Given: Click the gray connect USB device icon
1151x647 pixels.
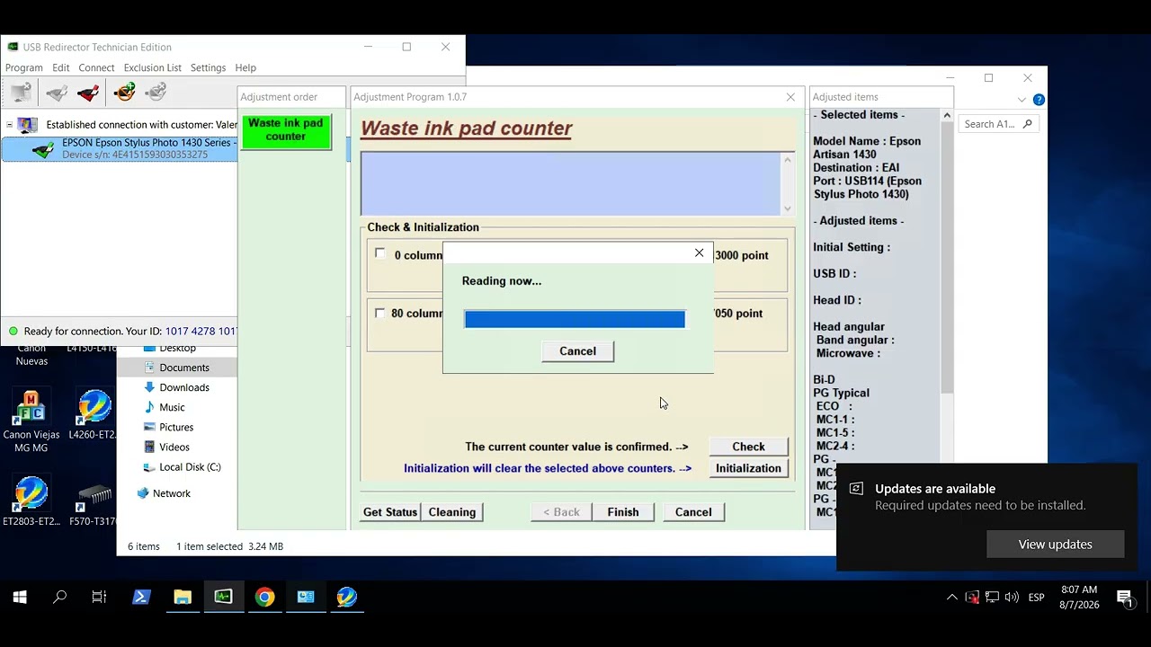Looking at the screenshot, I should click(57, 92).
